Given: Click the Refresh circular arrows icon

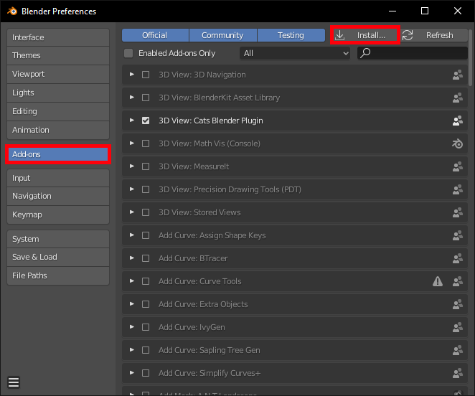Looking at the screenshot, I should (408, 35).
